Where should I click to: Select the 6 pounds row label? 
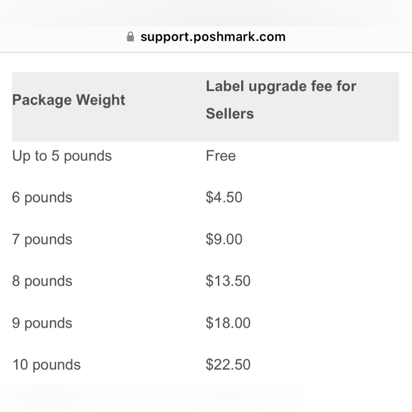coord(42,198)
